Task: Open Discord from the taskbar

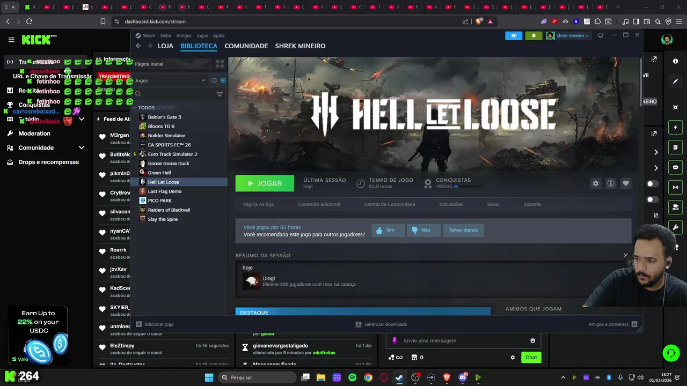Action: click(x=463, y=377)
